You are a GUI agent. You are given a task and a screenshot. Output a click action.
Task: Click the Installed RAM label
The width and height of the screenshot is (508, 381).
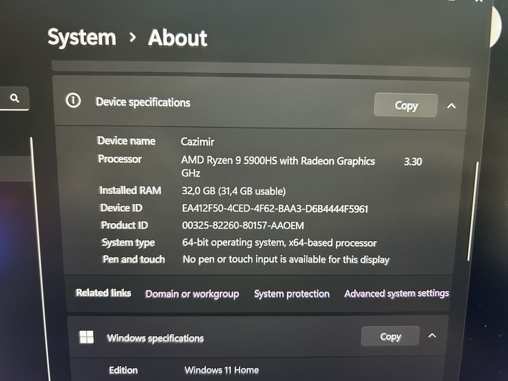[x=130, y=190]
